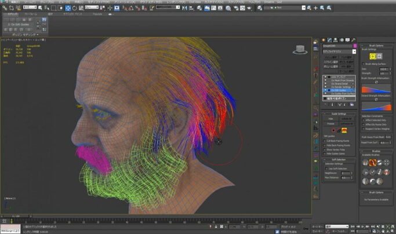Screen dimensions: 396x234
Task: Toggle the Hide Back-Facing Roots checkbox
Action: [x=325, y=145]
